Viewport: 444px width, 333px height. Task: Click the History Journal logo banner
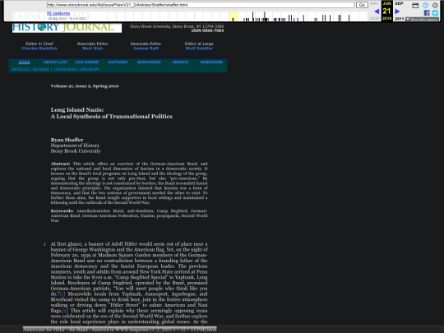coord(67,27)
